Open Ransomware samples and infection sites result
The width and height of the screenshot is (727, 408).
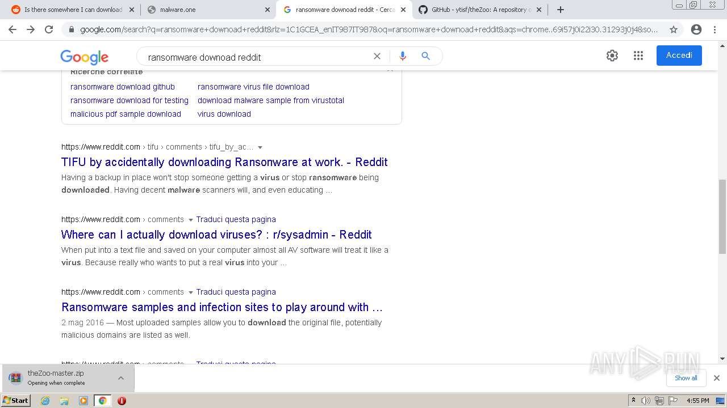222,307
